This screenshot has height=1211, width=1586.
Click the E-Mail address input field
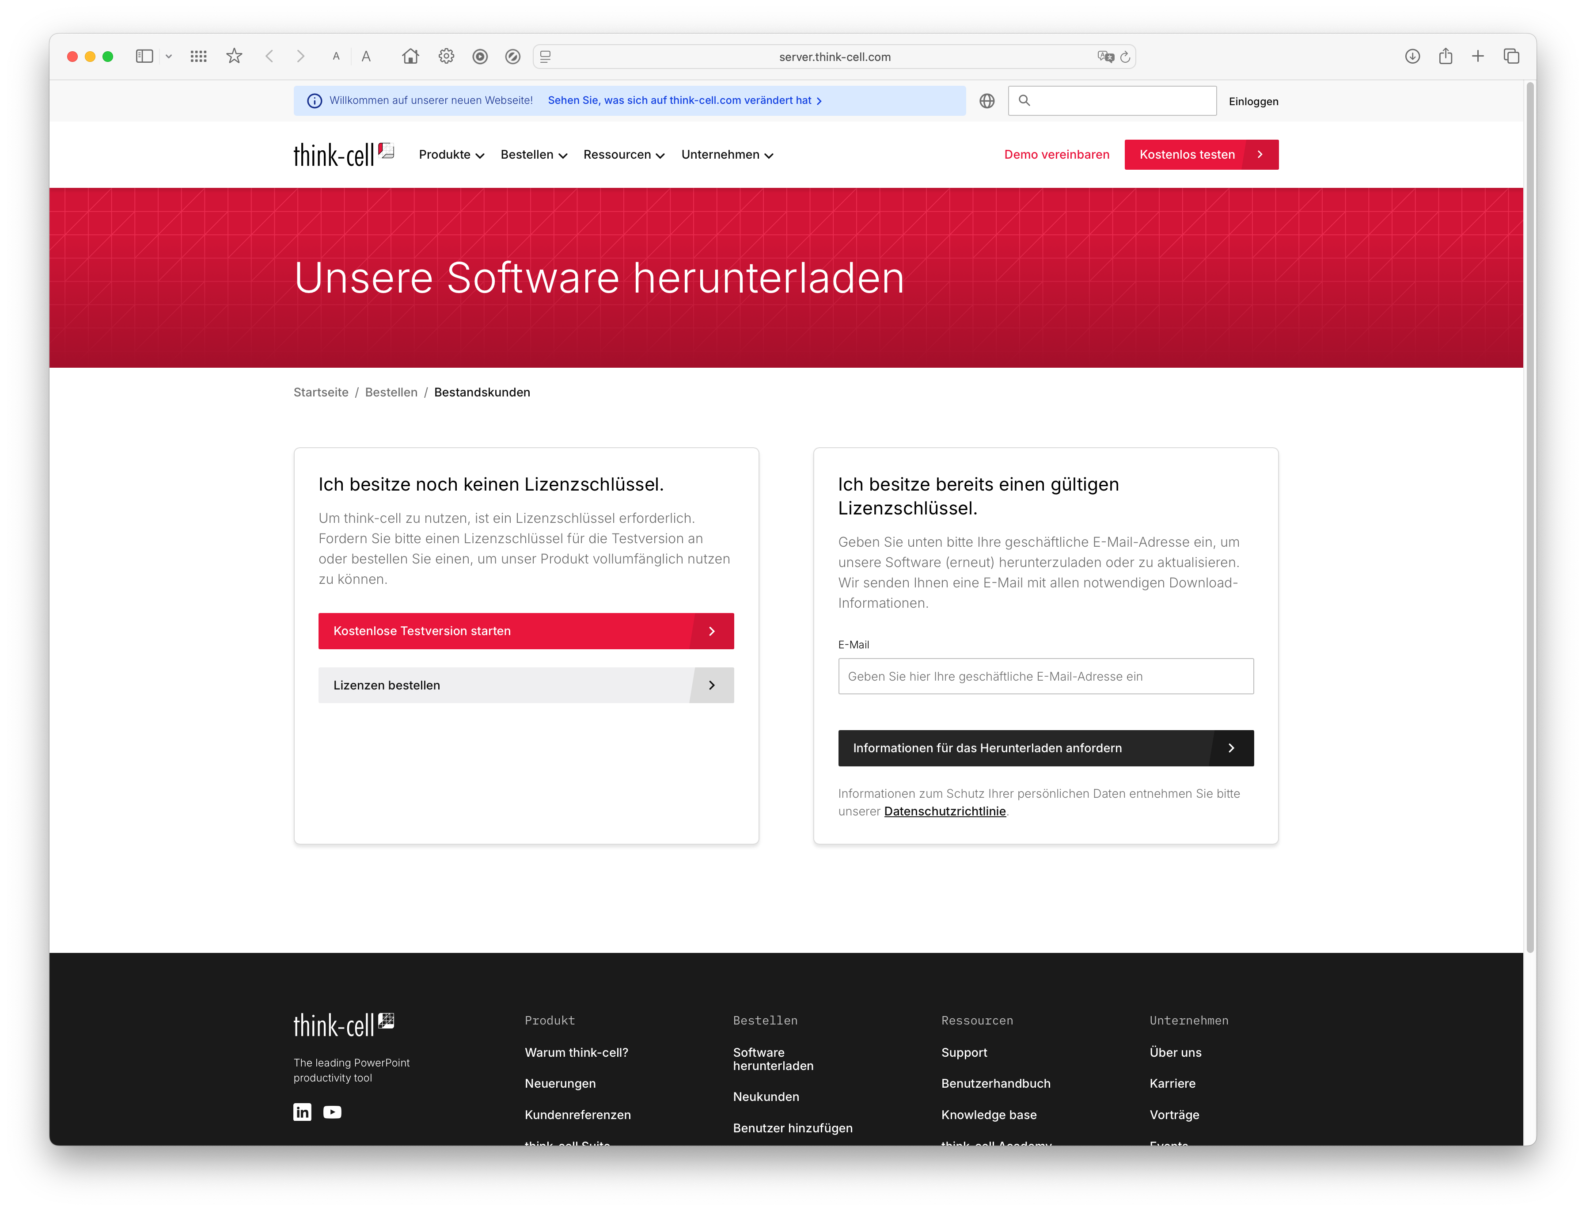coord(1046,676)
